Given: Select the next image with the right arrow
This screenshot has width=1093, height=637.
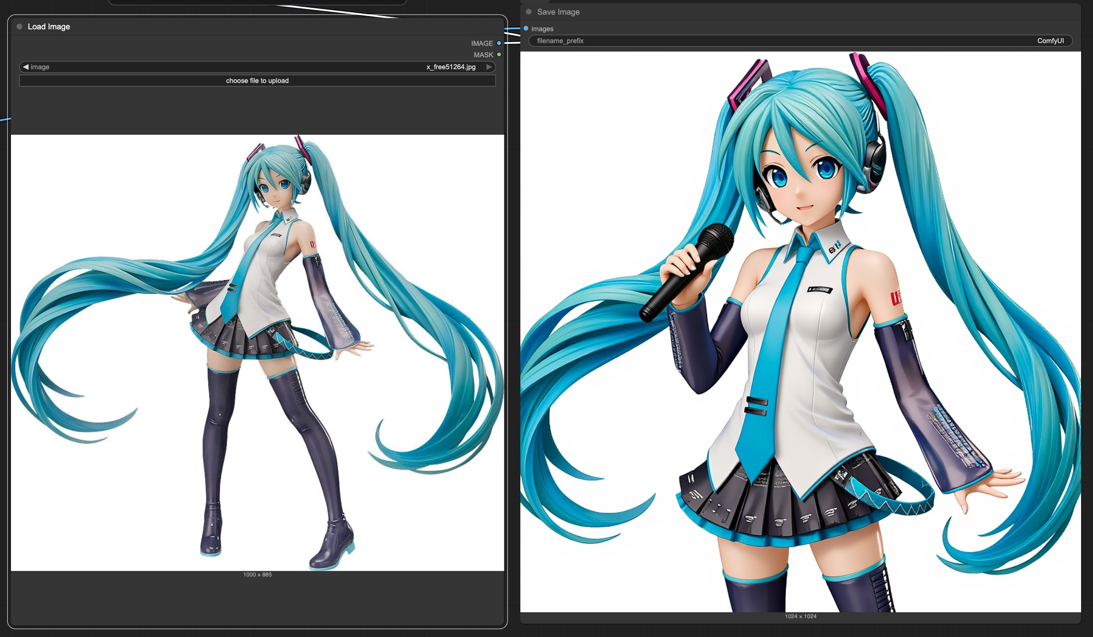Looking at the screenshot, I should coord(489,67).
